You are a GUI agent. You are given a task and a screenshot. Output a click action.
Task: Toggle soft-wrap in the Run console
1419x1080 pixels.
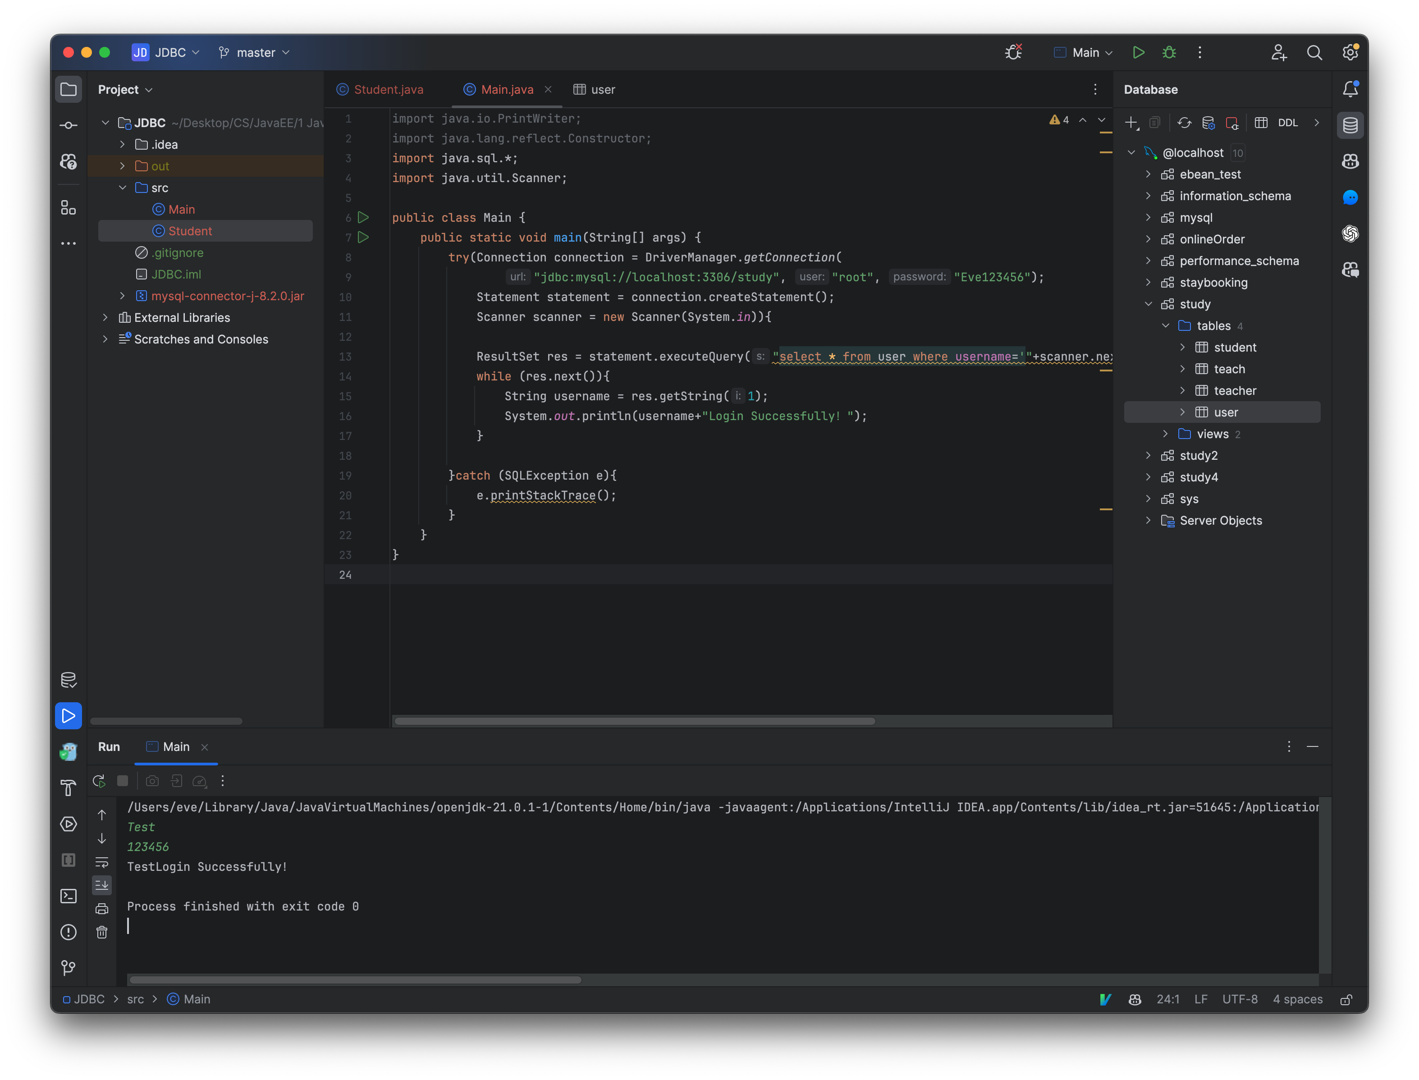(102, 862)
